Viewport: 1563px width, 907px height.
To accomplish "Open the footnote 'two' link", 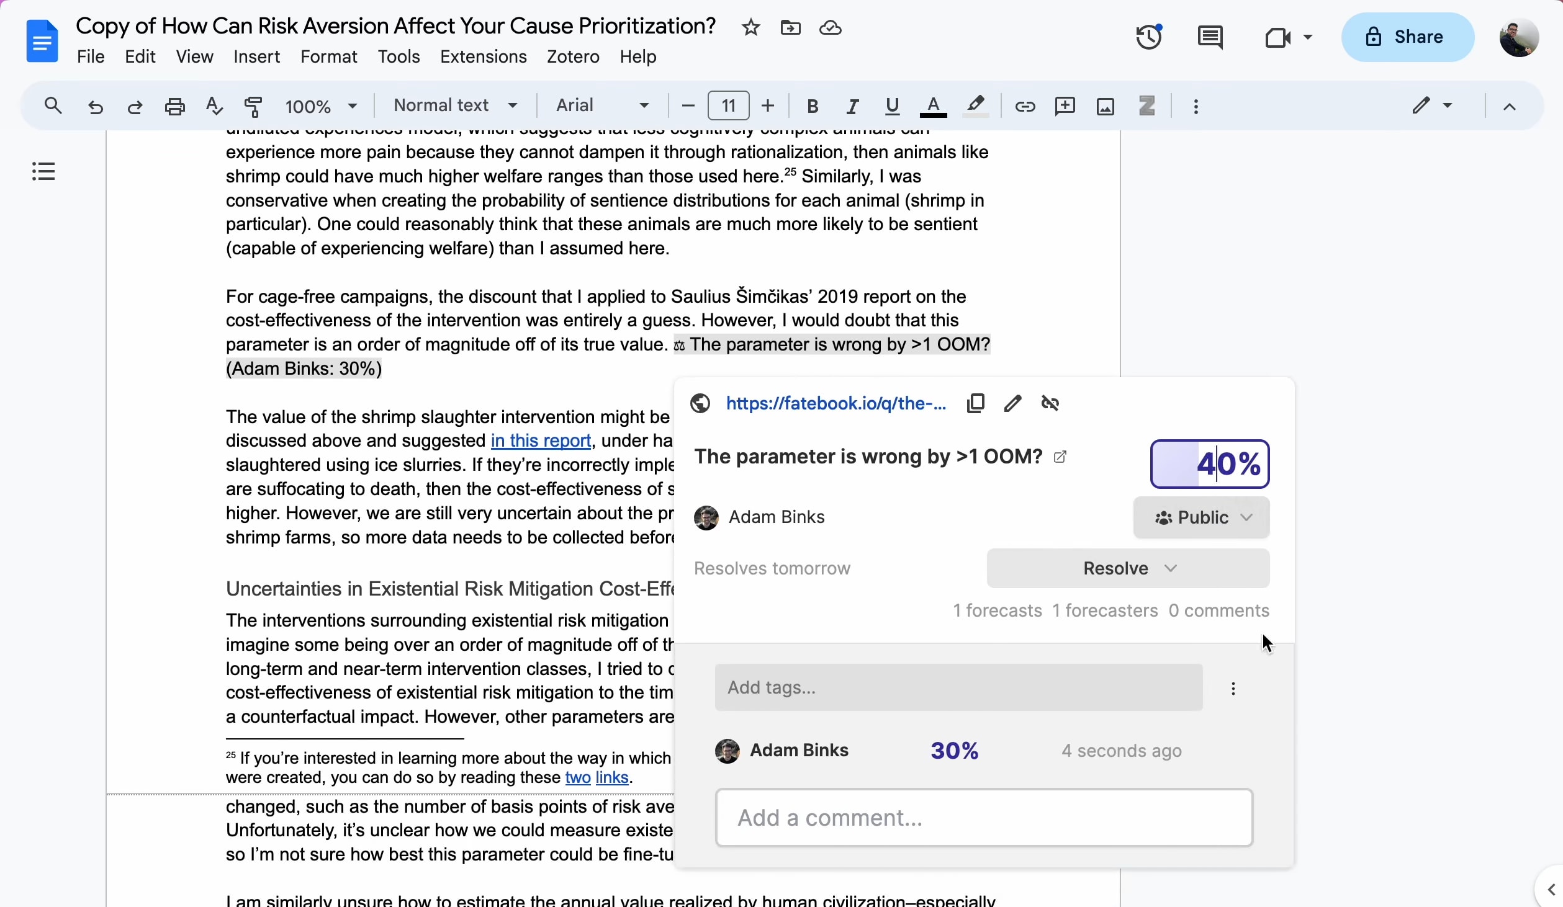I will click(578, 777).
